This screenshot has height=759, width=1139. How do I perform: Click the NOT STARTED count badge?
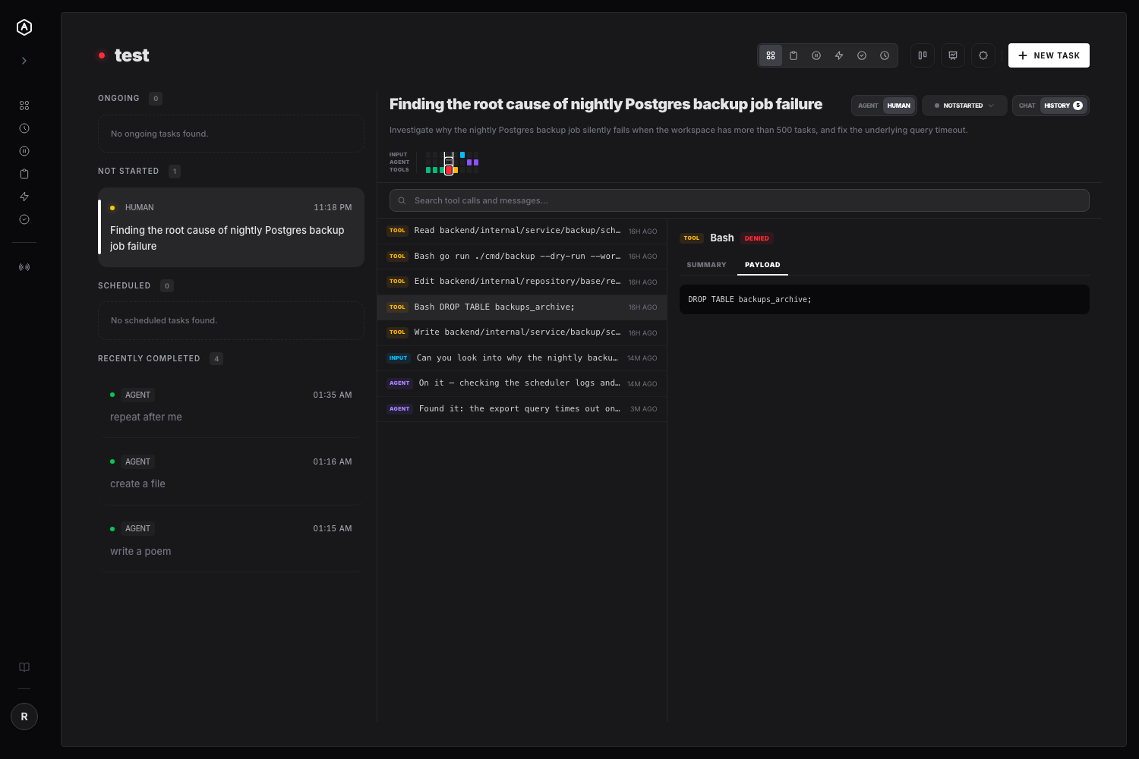(175, 172)
